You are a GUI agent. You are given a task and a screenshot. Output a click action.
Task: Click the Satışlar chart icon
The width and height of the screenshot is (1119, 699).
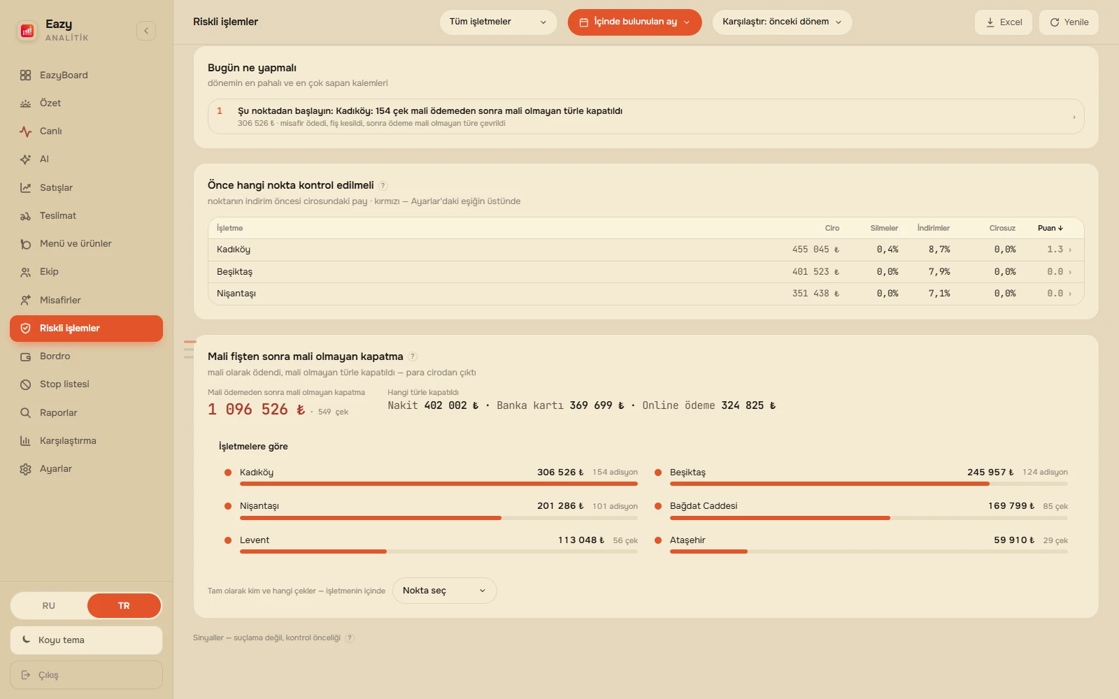point(26,187)
